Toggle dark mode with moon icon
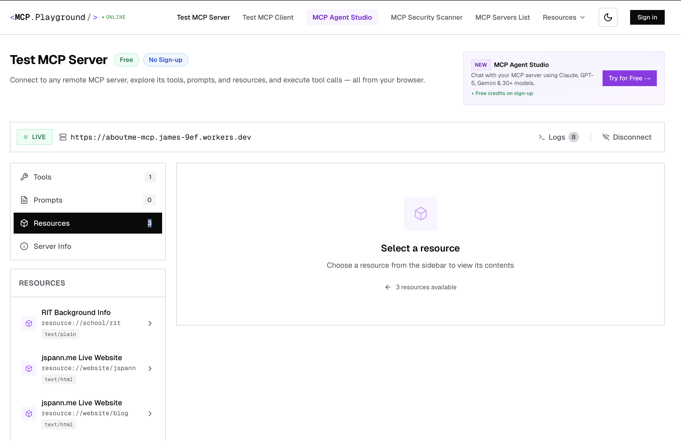This screenshot has height=441, width=681. [x=608, y=17]
